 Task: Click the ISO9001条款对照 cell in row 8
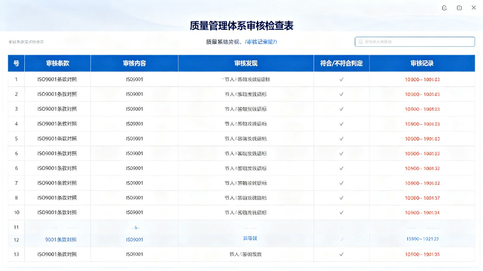tap(57, 198)
